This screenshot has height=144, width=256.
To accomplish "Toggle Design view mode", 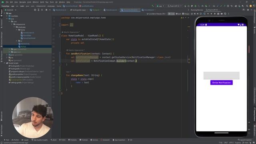I will (x=186, y=14).
